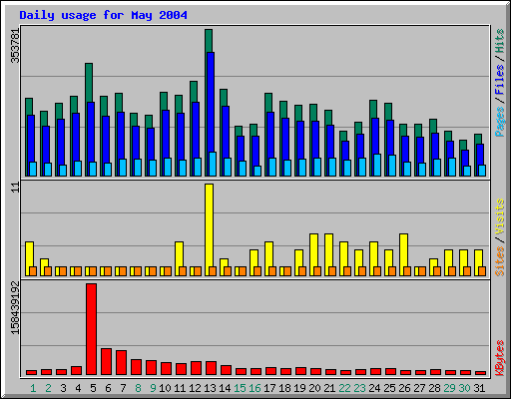Click the green 'Hits' legend label
Screen dimensions: 511x399
point(500,41)
